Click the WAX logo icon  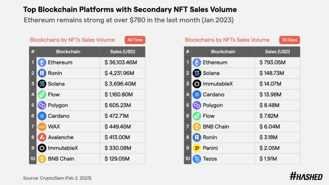42,127
